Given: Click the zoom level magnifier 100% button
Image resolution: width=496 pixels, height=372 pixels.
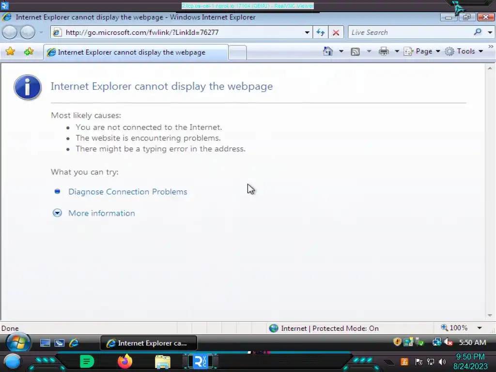Looking at the screenshot, I should [454, 328].
